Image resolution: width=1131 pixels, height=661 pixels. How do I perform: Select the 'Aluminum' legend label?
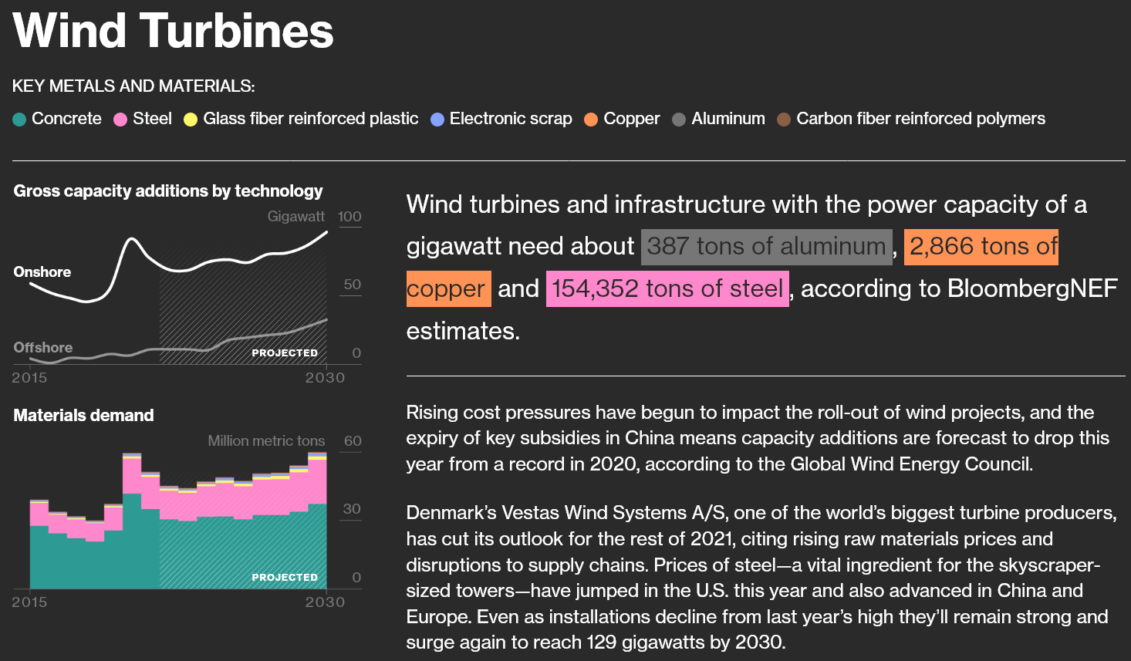point(728,119)
